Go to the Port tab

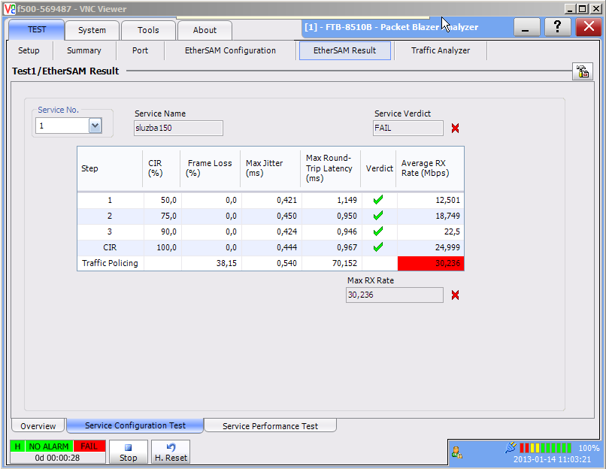point(140,50)
